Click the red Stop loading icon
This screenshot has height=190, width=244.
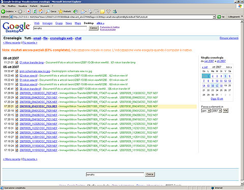(28, 12)
